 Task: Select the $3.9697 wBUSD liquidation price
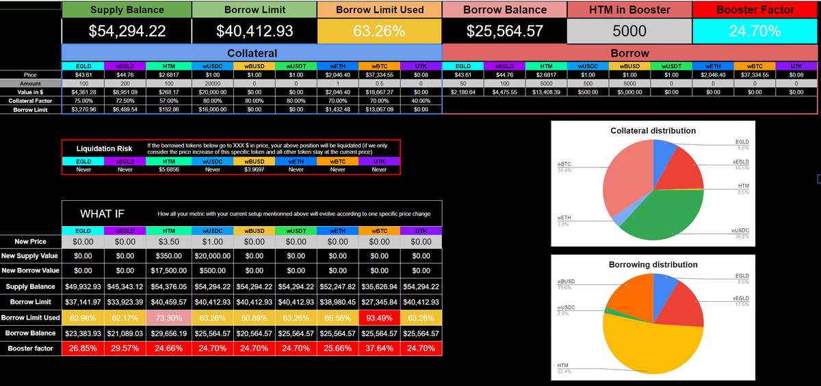pyautogui.click(x=253, y=169)
